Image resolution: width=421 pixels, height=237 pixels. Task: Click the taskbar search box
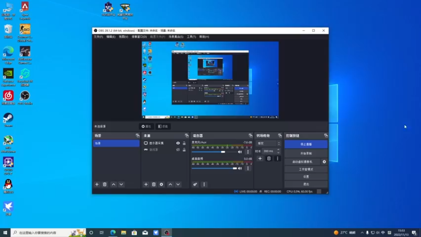tap(48, 233)
